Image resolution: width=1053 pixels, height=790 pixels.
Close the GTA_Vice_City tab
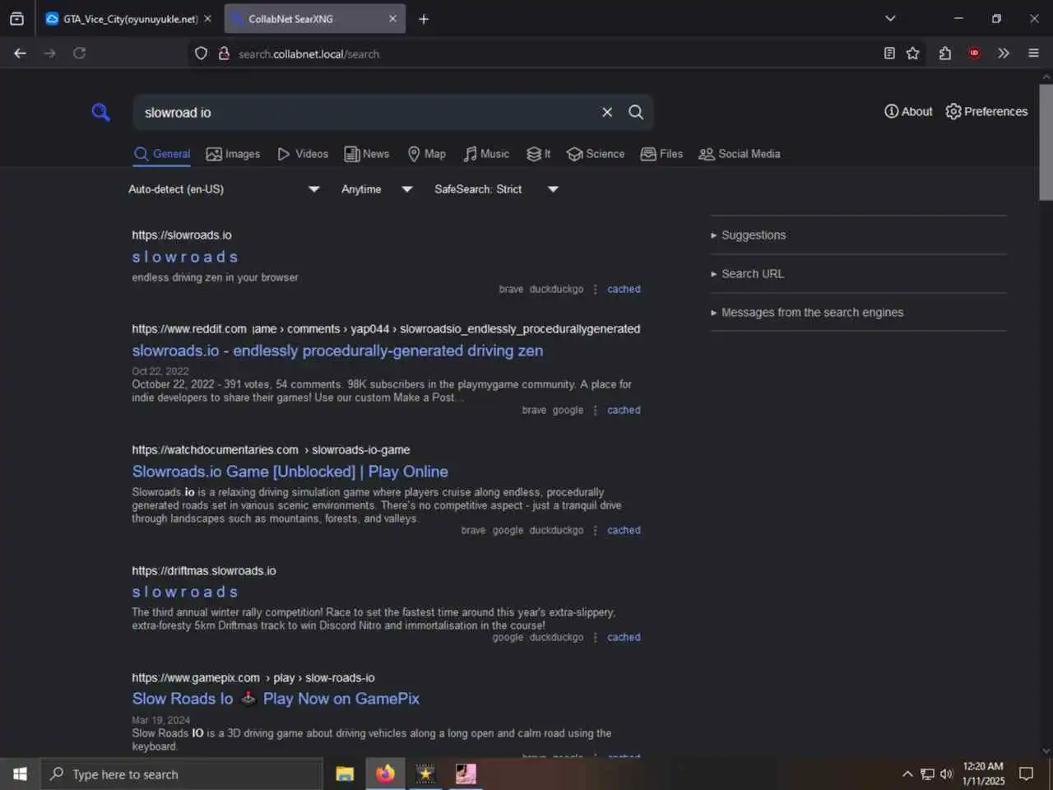[207, 19]
